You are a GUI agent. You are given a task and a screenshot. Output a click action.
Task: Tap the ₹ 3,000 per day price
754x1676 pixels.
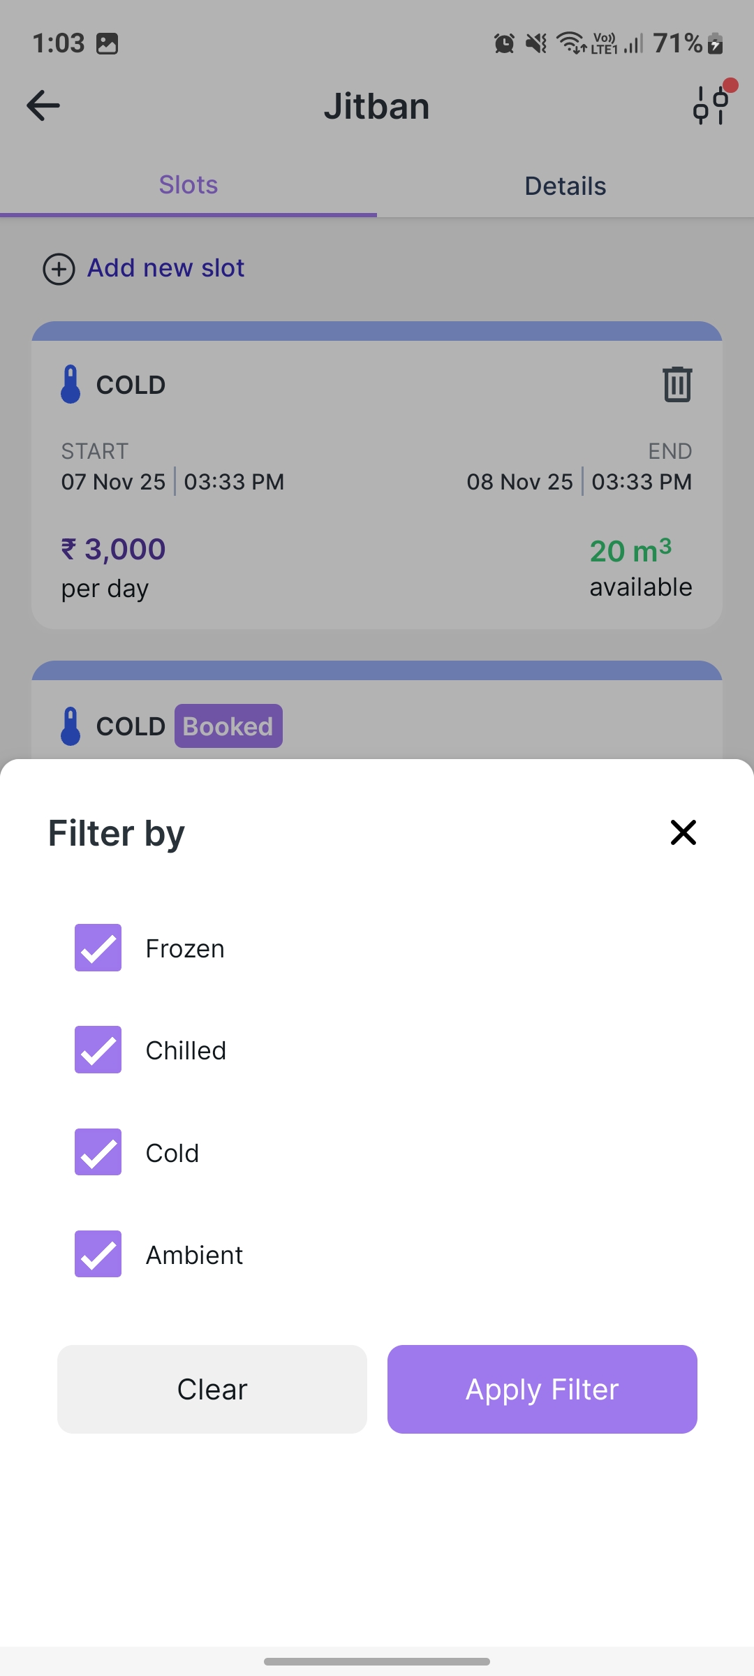113,550
